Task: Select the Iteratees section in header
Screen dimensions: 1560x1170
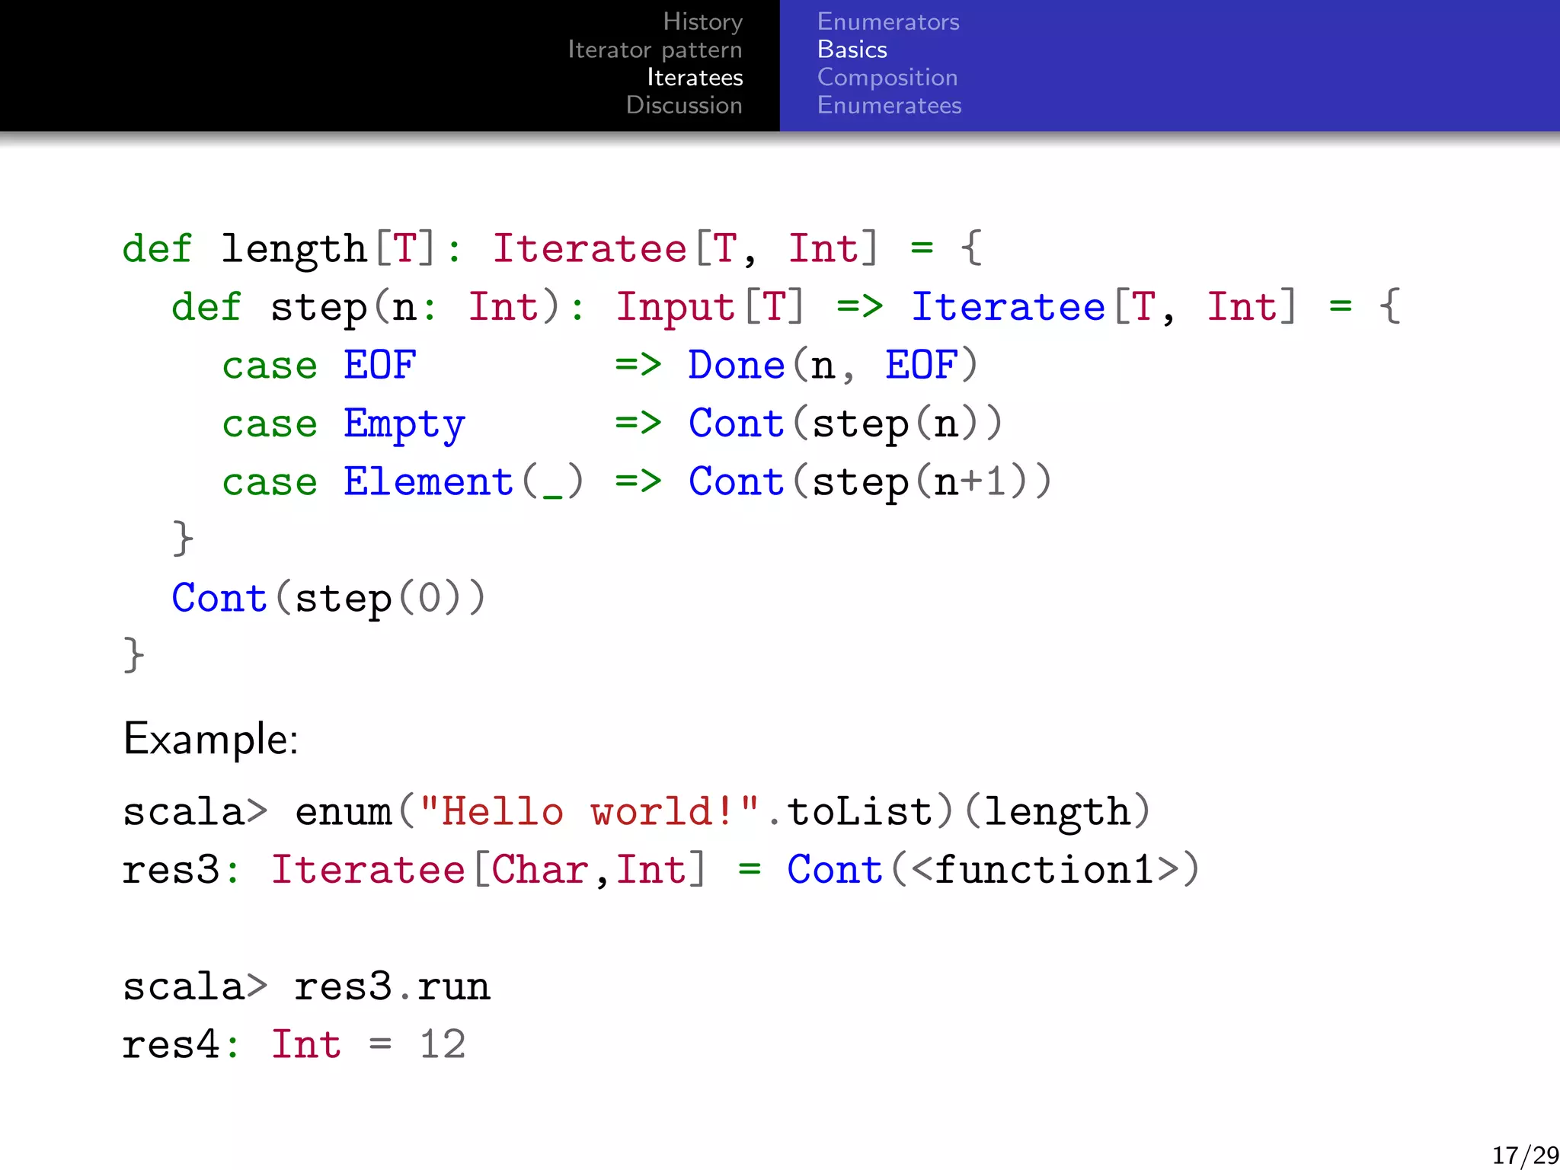Action: [x=695, y=78]
